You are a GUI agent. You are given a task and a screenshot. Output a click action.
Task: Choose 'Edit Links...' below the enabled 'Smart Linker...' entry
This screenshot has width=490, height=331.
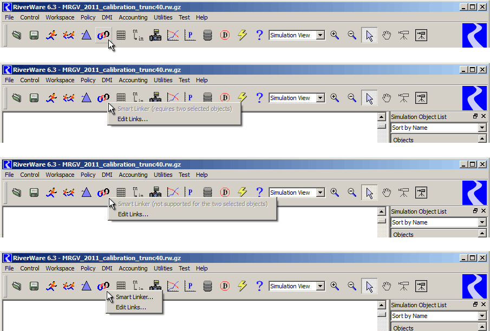[134, 307]
